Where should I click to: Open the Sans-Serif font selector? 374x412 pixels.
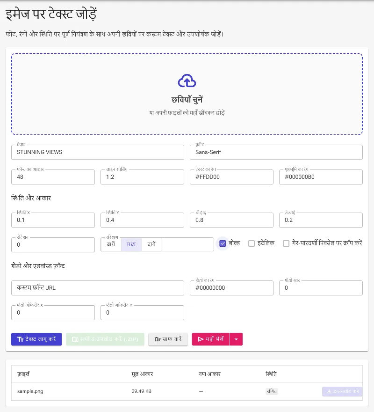click(x=276, y=152)
